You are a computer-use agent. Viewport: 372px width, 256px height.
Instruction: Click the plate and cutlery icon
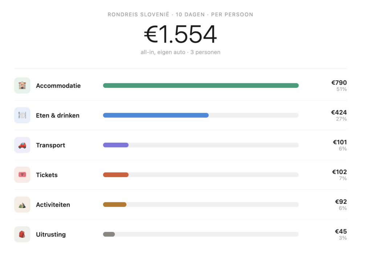click(x=22, y=115)
